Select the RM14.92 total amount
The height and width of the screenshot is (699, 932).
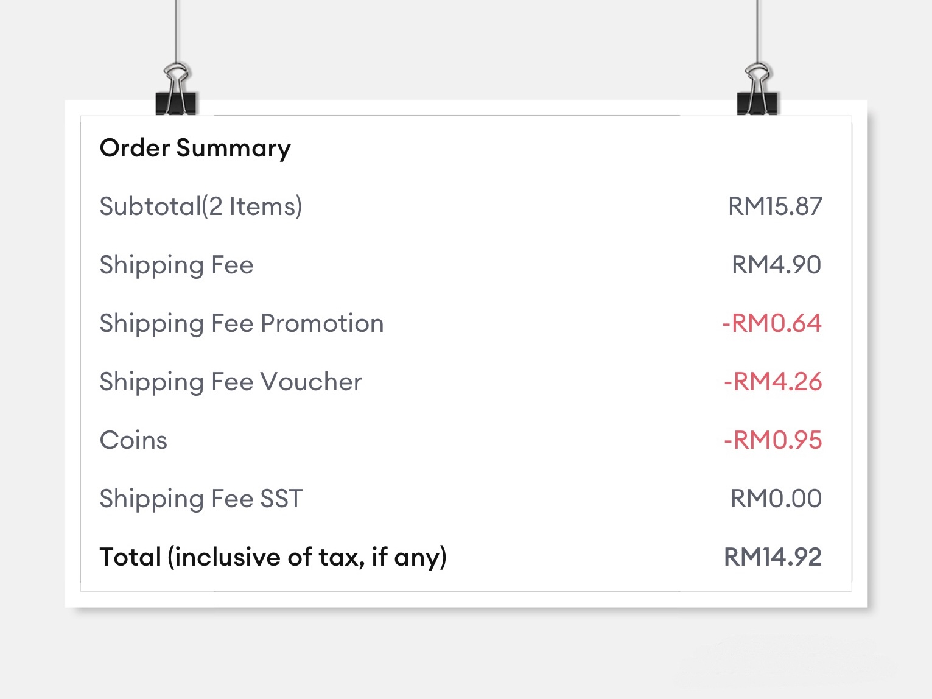pyautogui.click(x=773, y=557)
